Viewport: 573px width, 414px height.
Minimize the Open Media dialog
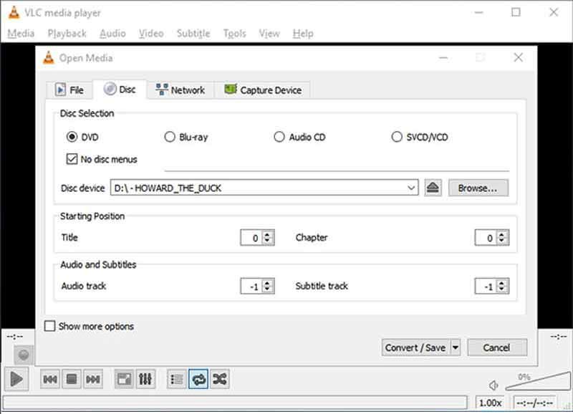[x=443, y=57]
